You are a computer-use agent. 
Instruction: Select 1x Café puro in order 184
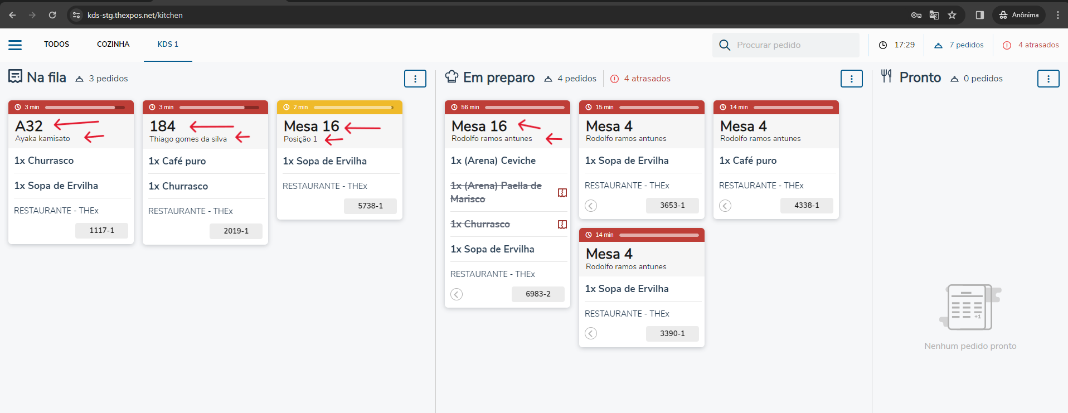pyautogui.click(x=177, y=161)
